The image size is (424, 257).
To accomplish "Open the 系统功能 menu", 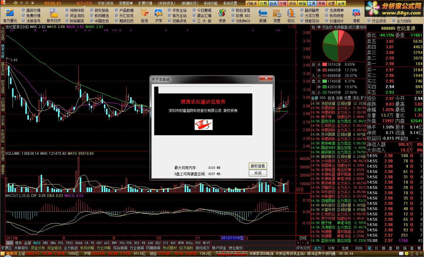I will pos(211,3).
